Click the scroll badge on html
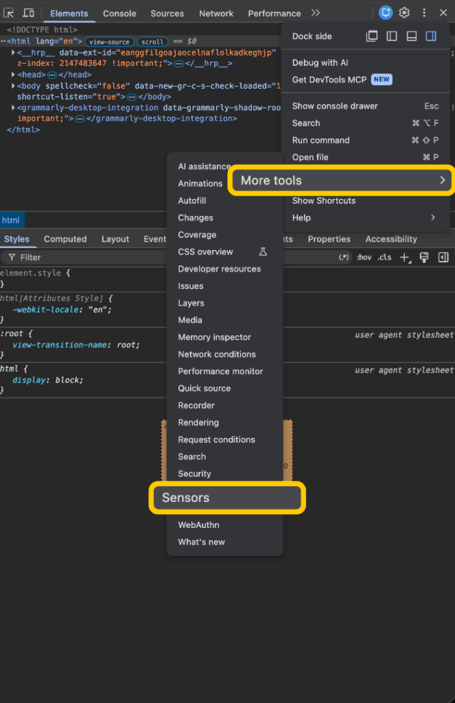The height and width of the screenshot is (703, 455). tap(152, 42)
